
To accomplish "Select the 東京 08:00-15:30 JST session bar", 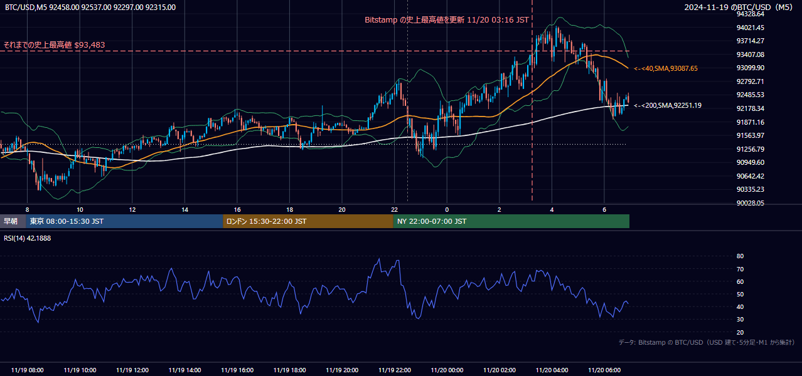I will [124, 221].
